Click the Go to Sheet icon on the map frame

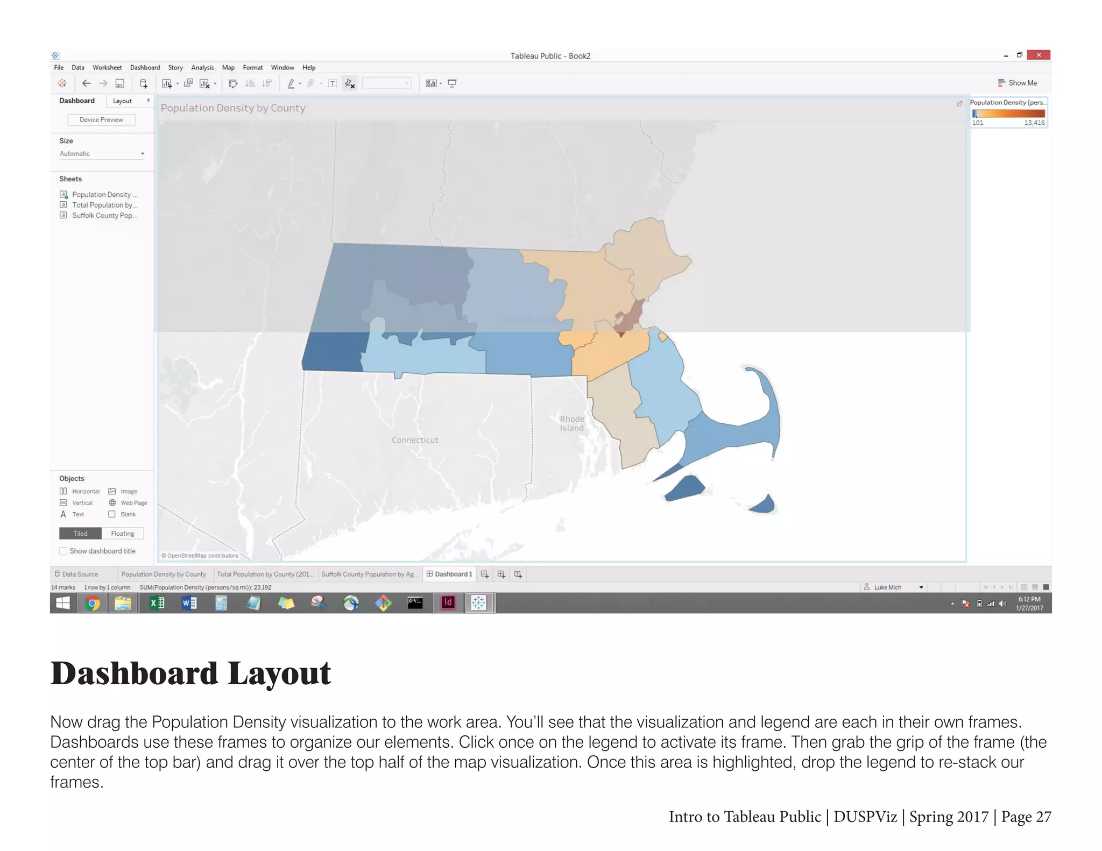tap(959, 103)
